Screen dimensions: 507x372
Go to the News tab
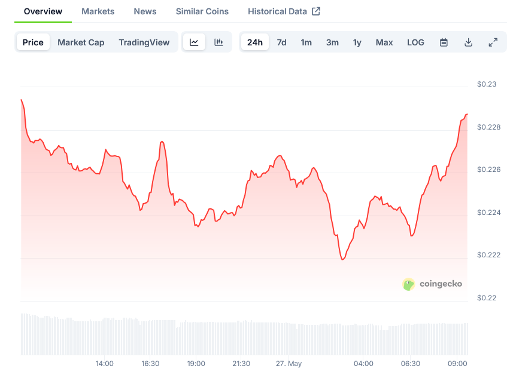pyautogui.click(x=145, y=11)
